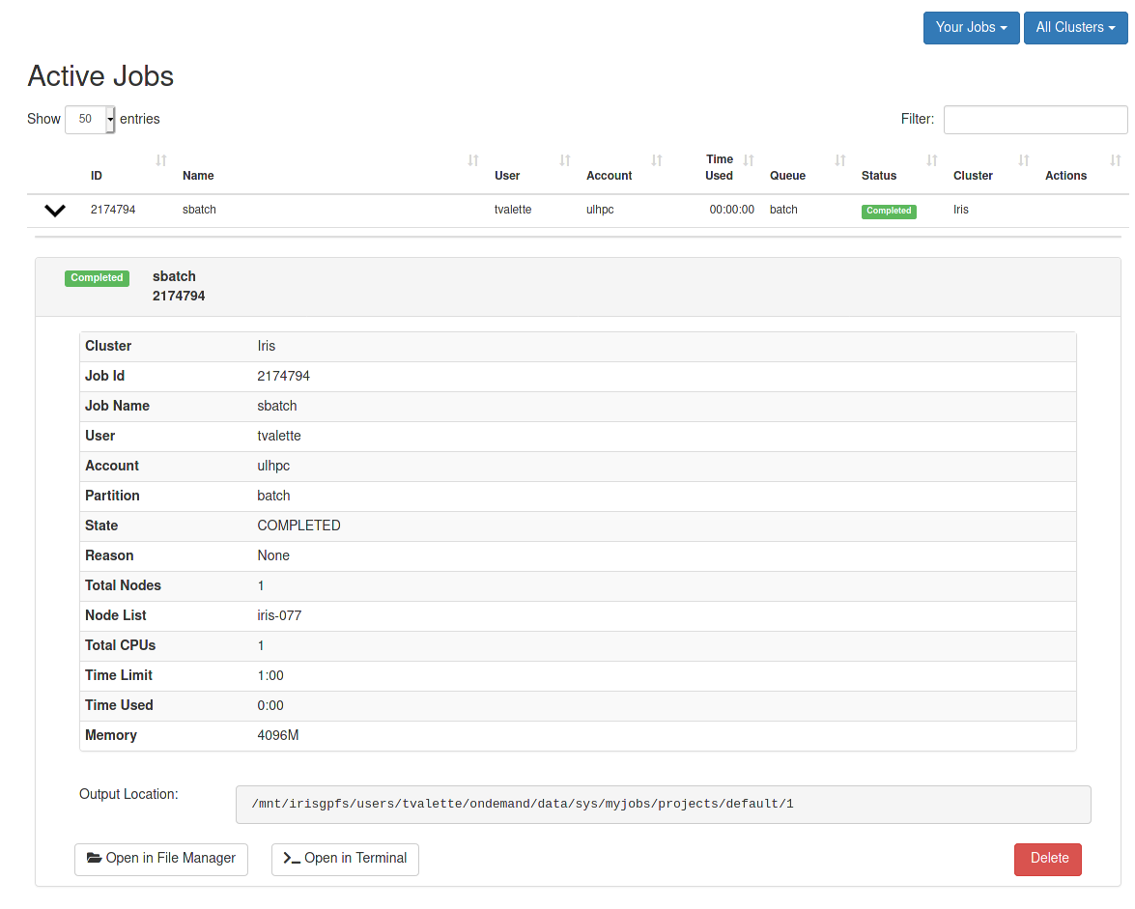The height and width of the screenshot is (909, 1135).
Task: Click sort arrows for Name column
Action: pyautogui.click(x=473, y=160)
